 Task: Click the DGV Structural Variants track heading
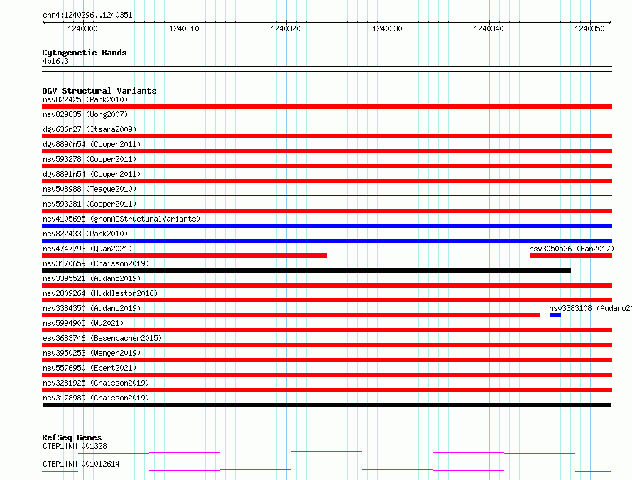coord(99,91)
